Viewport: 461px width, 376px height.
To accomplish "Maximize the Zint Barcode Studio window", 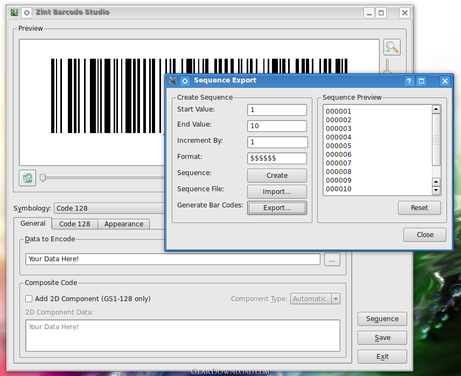I will (381, 13).
